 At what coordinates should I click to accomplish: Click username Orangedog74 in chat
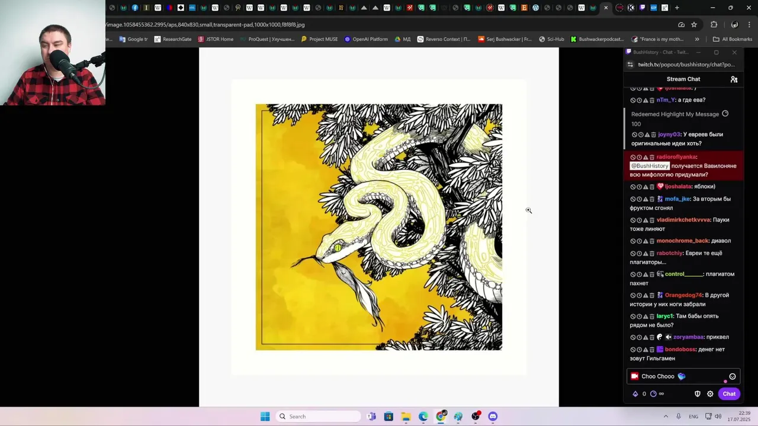point(683,295)
